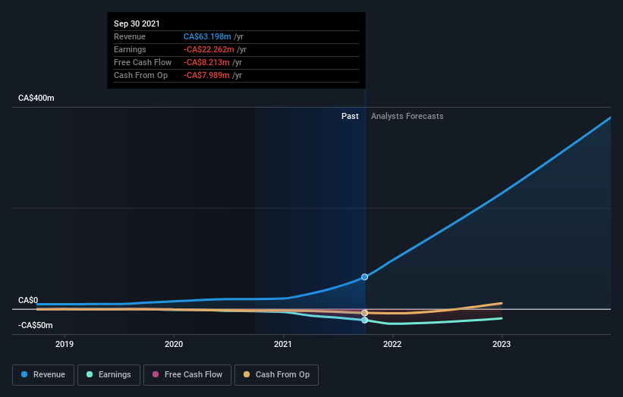Click the 2020 x-axis label
623x397 pixels.
(174, 344)
